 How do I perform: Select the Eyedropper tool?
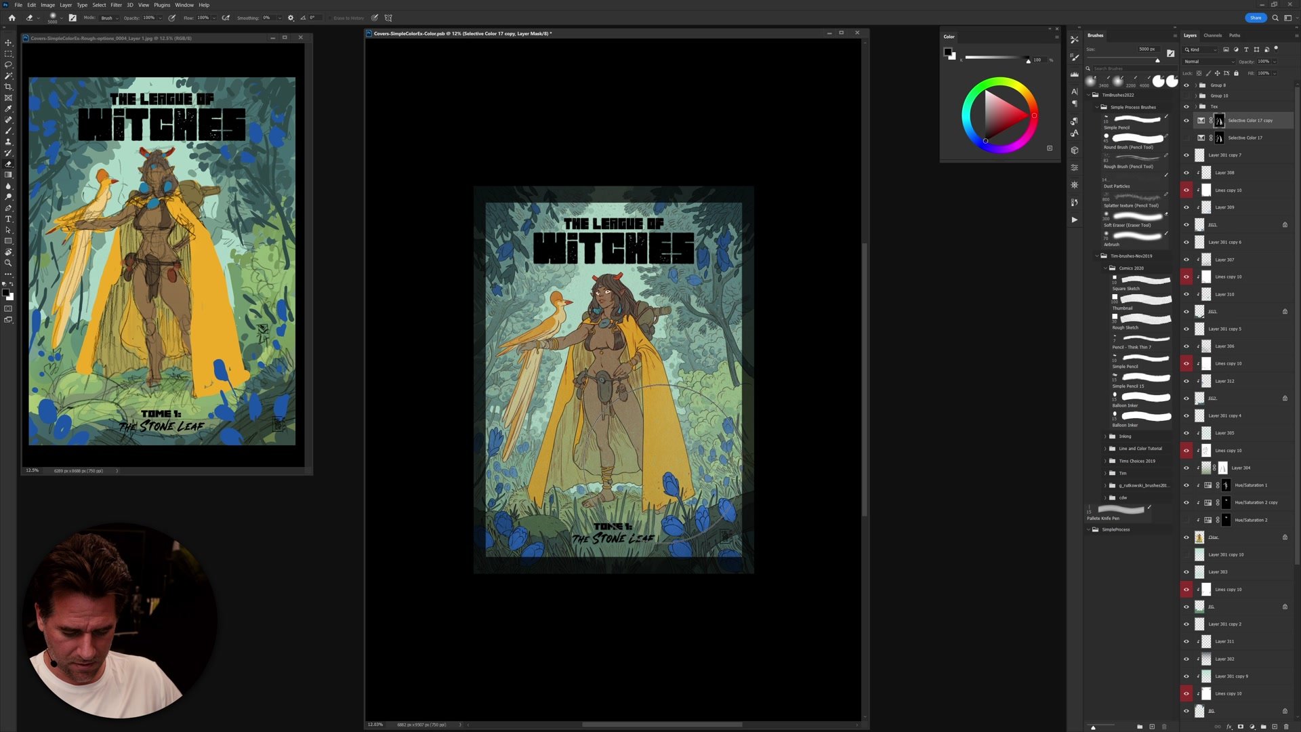8,108
